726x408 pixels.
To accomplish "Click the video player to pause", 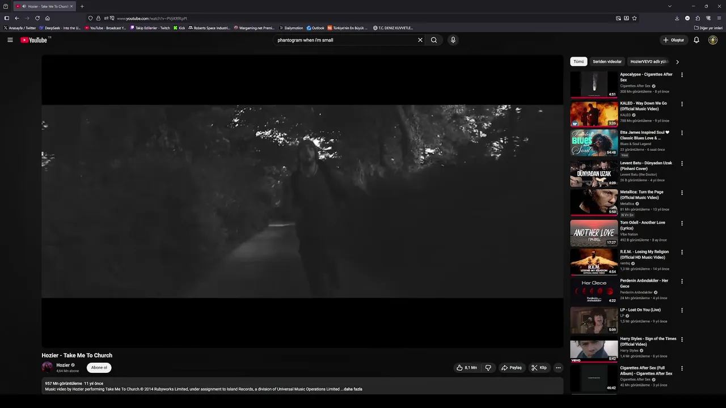I will coord(302,201).
